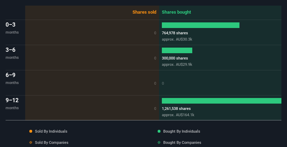Select the 0–3 months row label
Viewport: 287px width, 147px height.
[x=12, y=28]
